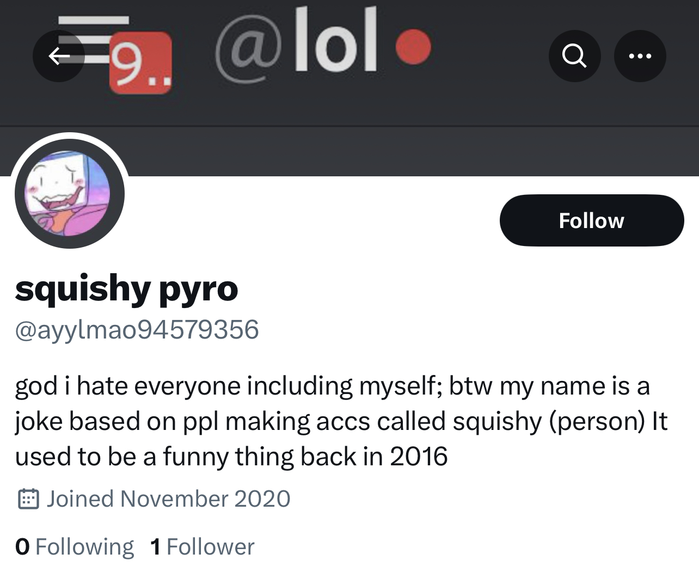699x566 pixels.
Task: Click the calendar icon beside Joined date
Action: [28, 499]
